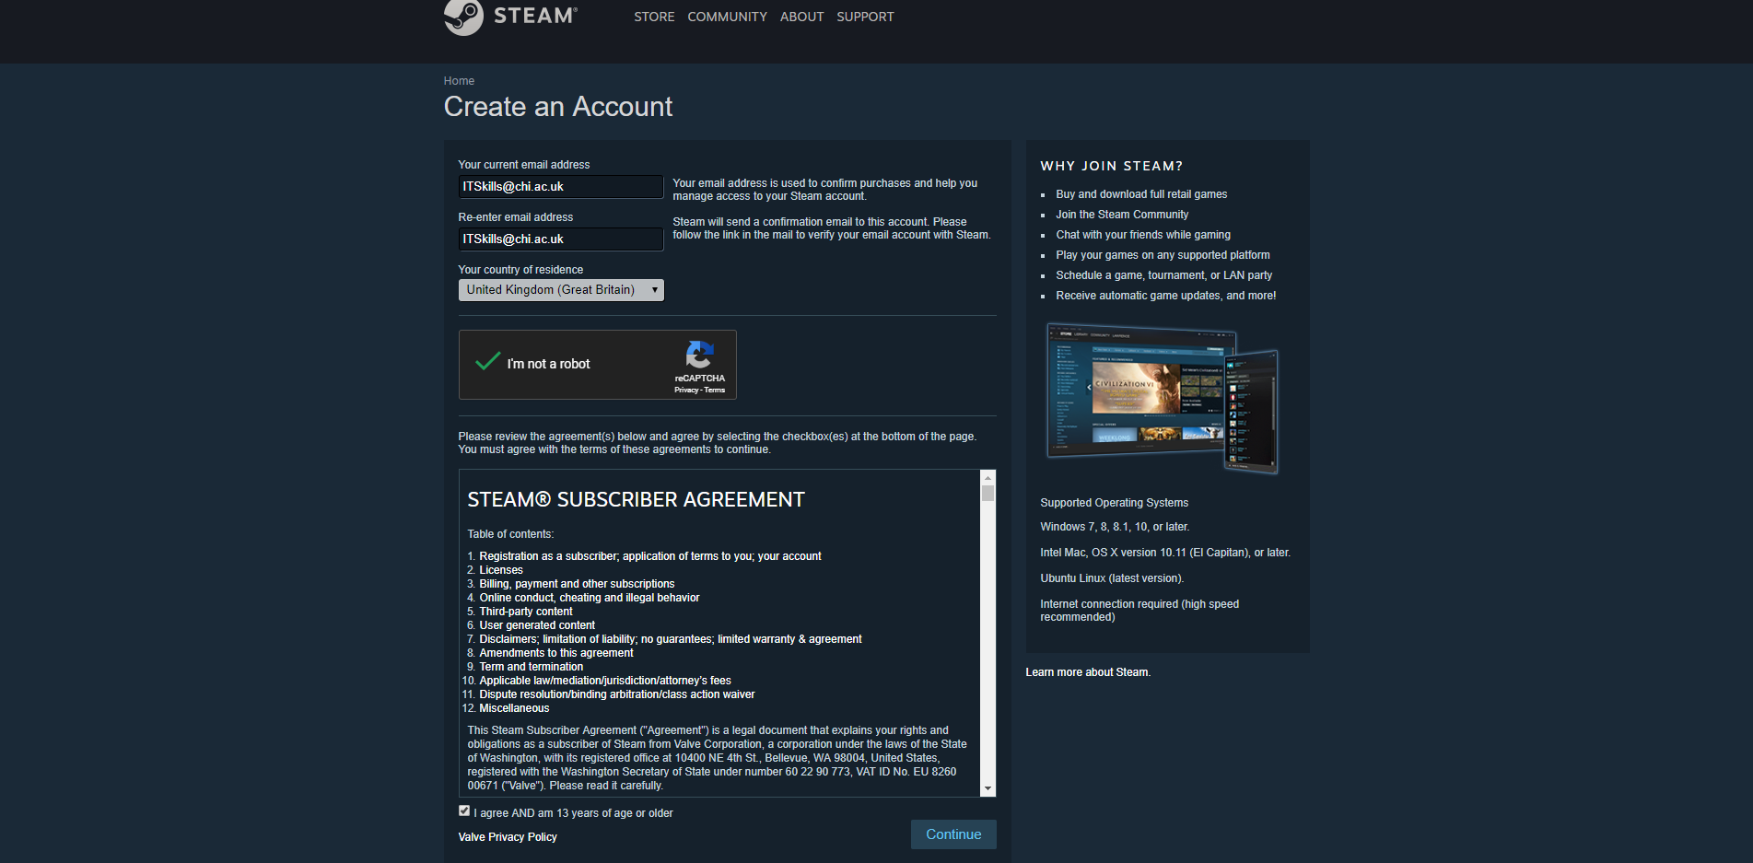The height and width of the screenshot is (863, 1753).
Task: Open the STORE menu
Action: [654, 17]
